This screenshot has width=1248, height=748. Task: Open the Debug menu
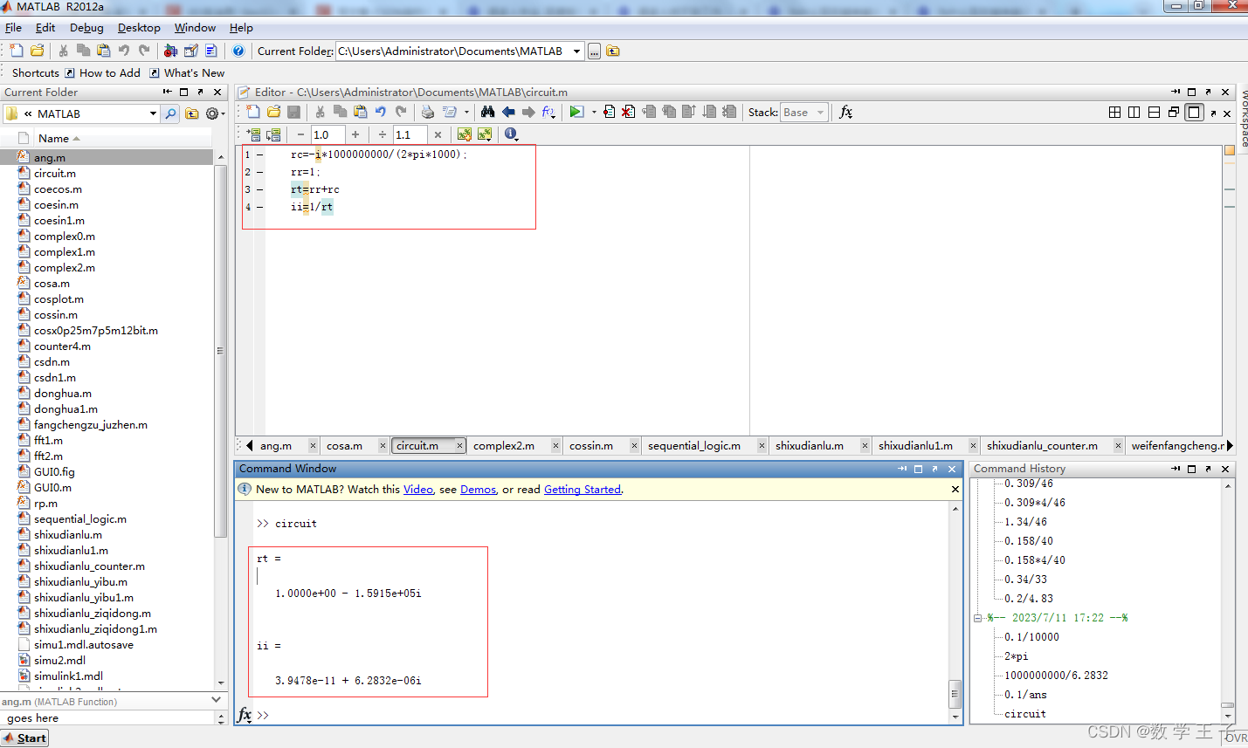pyautogui.click(x=86, y=28)
